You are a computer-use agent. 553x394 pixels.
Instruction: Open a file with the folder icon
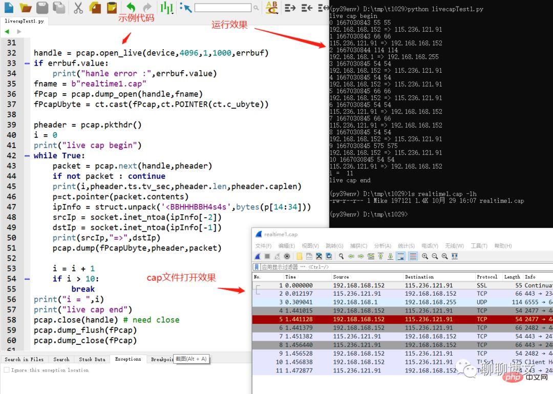[26, 7]
